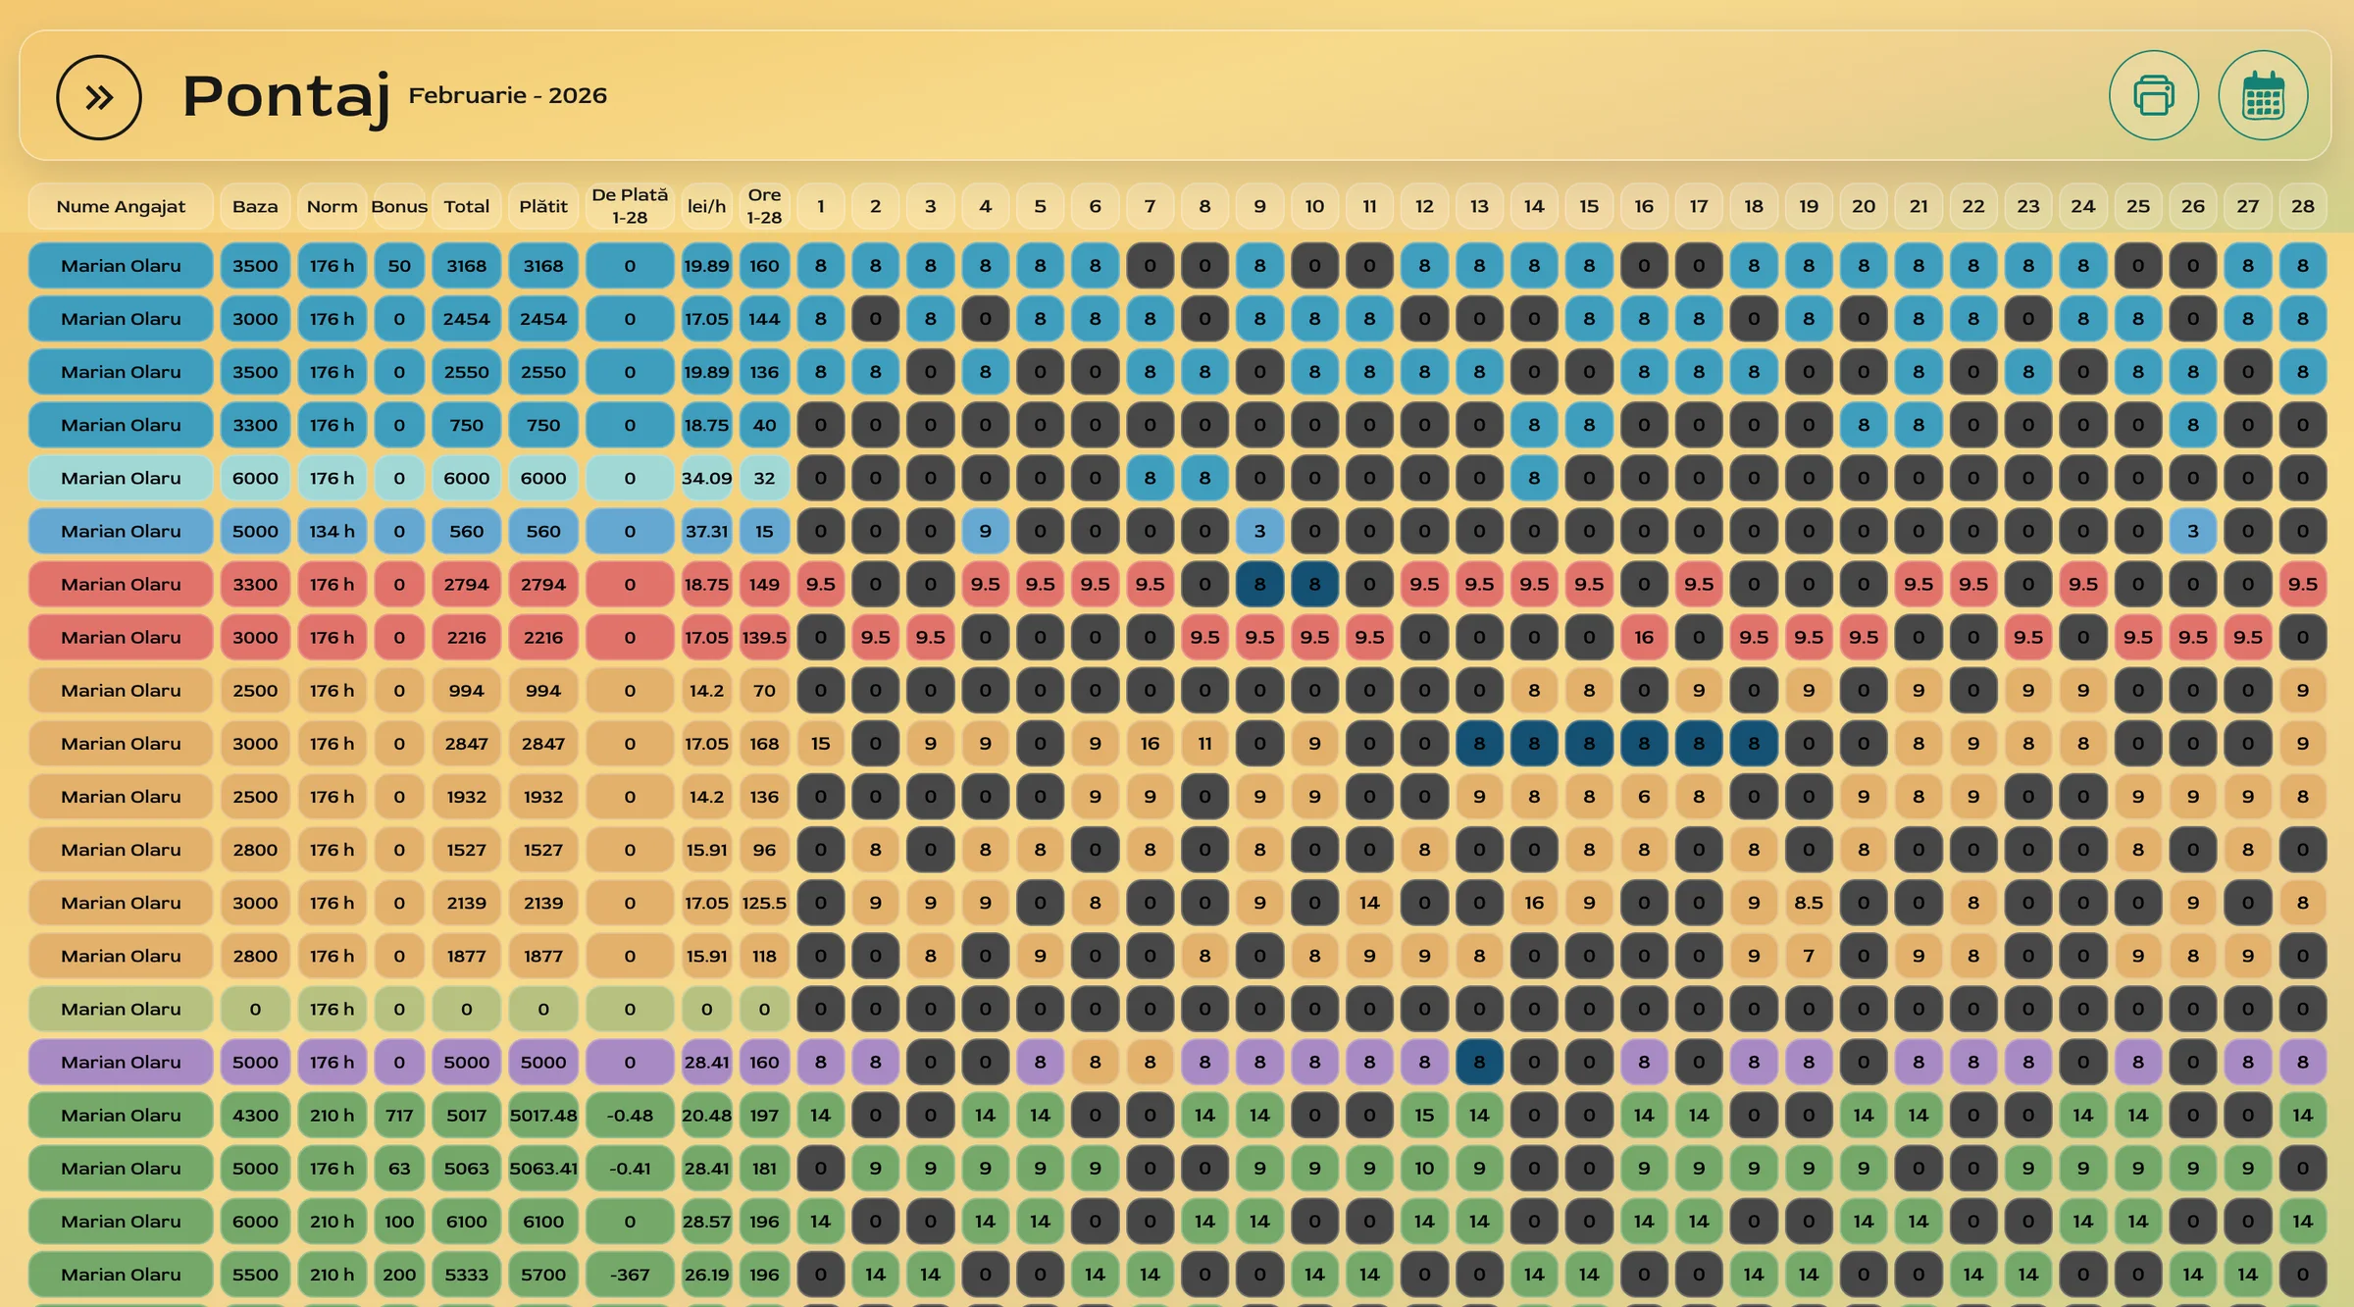Viewport: 2354px width, 1307px height.
Task: Click the printer icon button
Action: [x=2153, y=95]
